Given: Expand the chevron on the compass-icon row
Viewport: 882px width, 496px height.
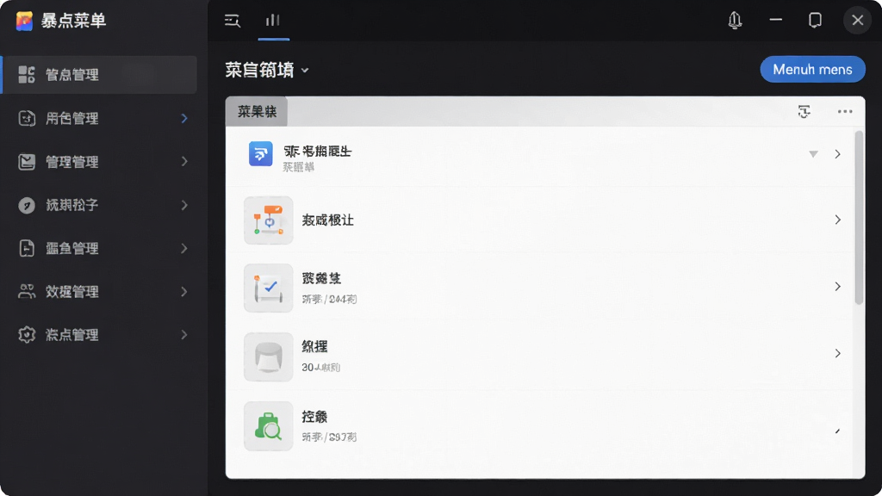Looking at the screenshot, I should pos(184,205).
